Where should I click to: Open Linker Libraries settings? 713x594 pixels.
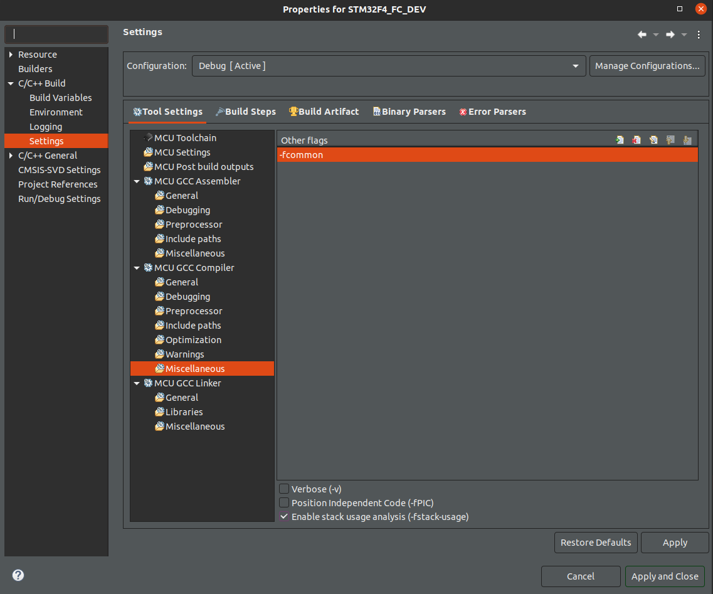tap(179, 412)
